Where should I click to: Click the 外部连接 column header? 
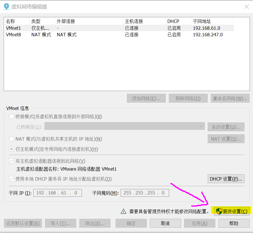pos(89,21)
